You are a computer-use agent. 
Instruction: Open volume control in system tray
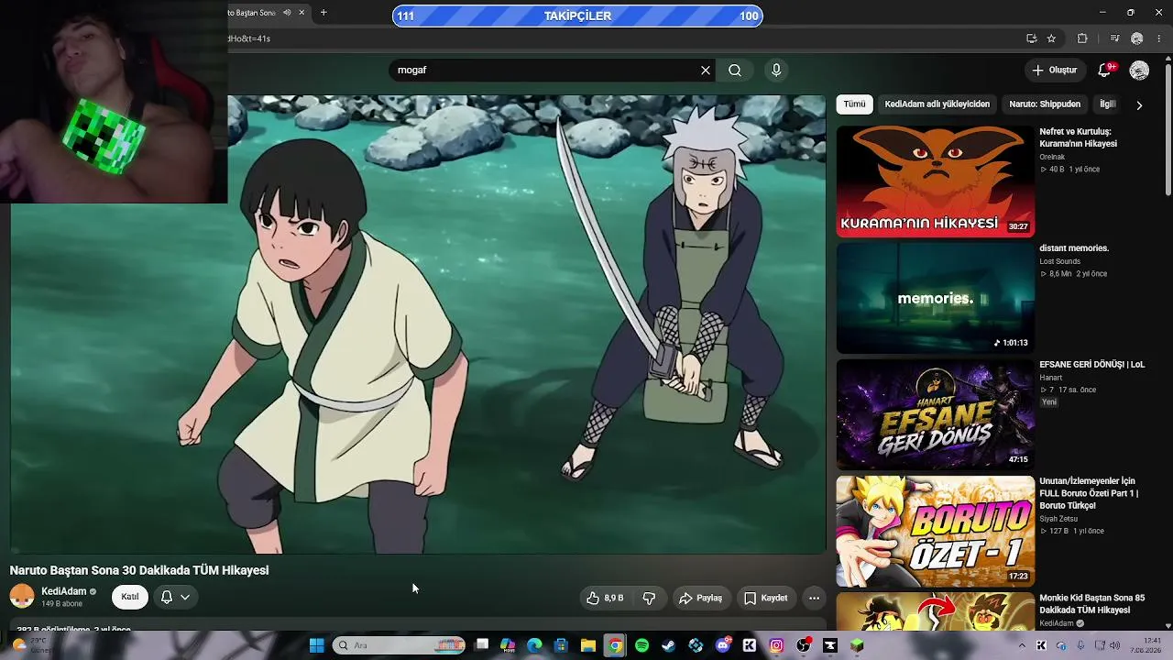point(1115,645)
